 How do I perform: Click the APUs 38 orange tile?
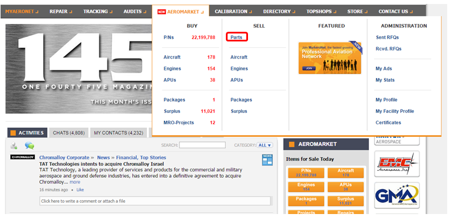(346, 187)
